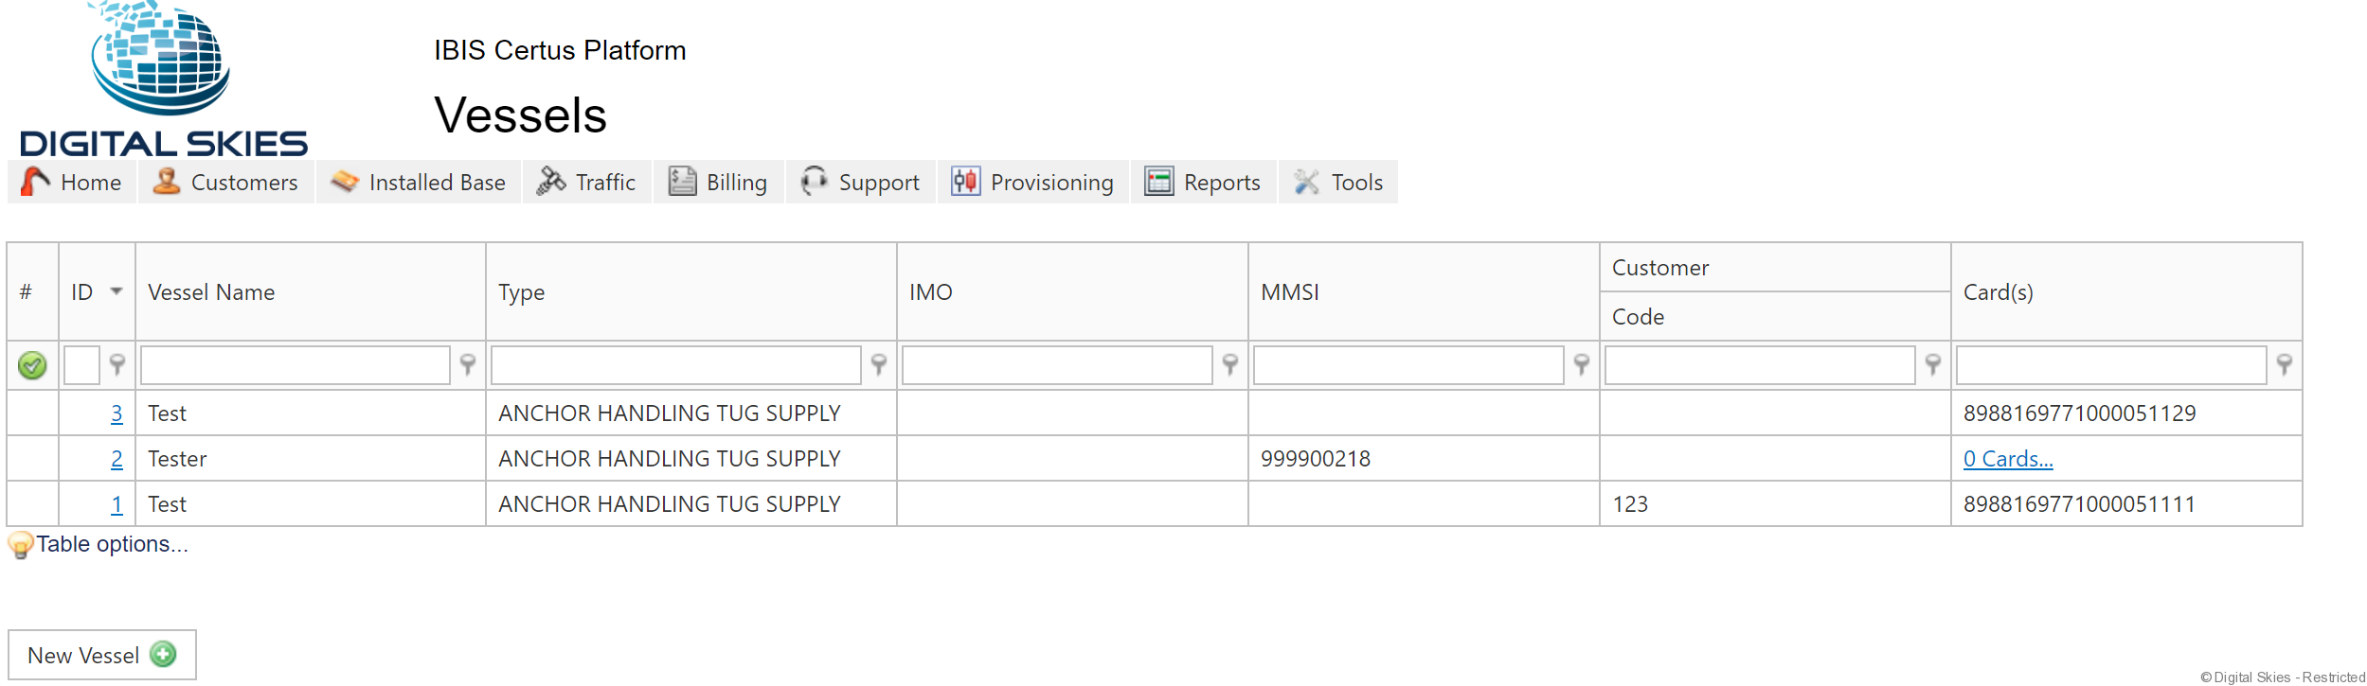This screenshot has width=2367, height=686.
Task: Click the MMSI filter input field
Action: click(1408, 365)
